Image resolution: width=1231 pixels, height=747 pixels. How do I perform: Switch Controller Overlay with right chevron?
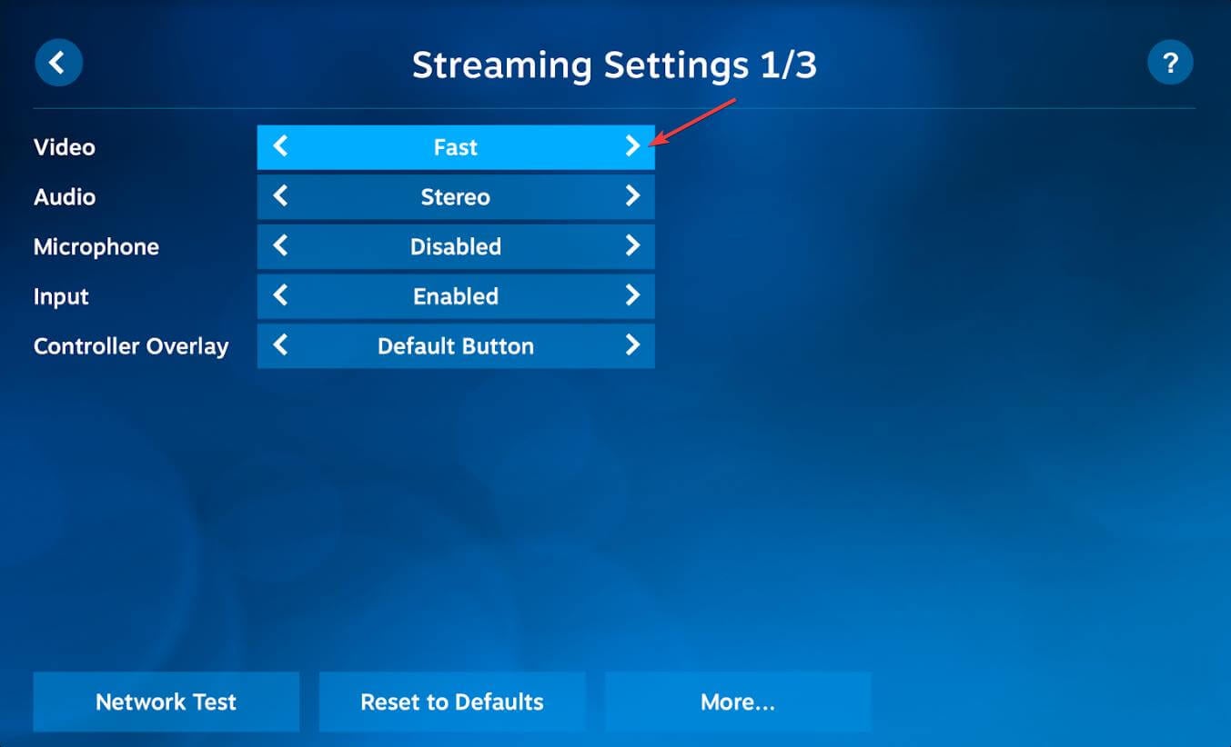point(632,346)
